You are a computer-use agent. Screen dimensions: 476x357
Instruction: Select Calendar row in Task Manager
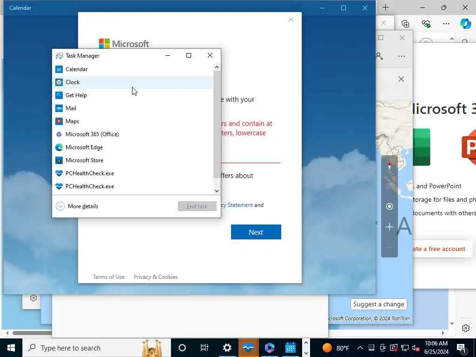(133, 69)
